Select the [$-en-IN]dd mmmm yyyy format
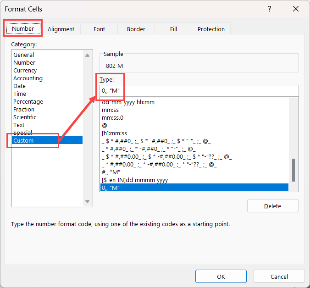310x288 pixels. [135, 180]
